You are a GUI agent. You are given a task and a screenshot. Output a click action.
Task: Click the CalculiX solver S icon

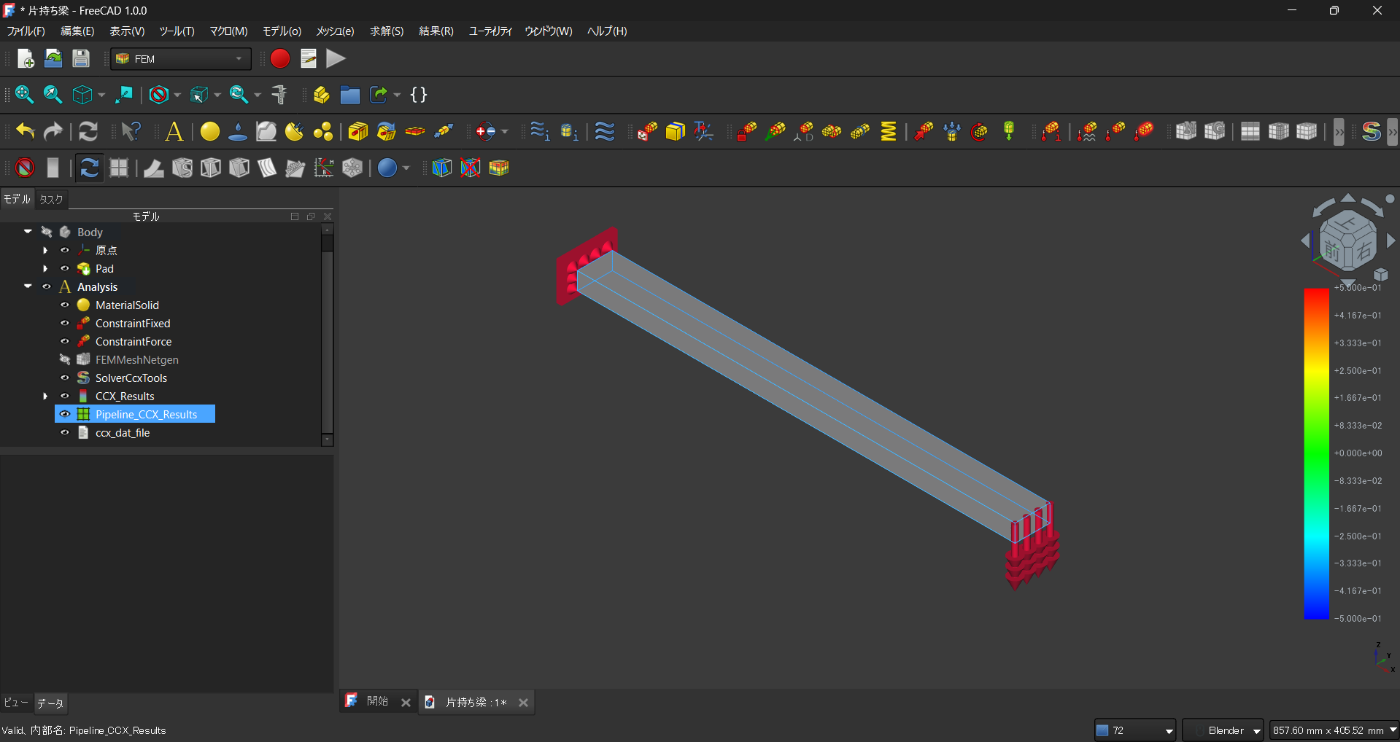click(1372, 131)
